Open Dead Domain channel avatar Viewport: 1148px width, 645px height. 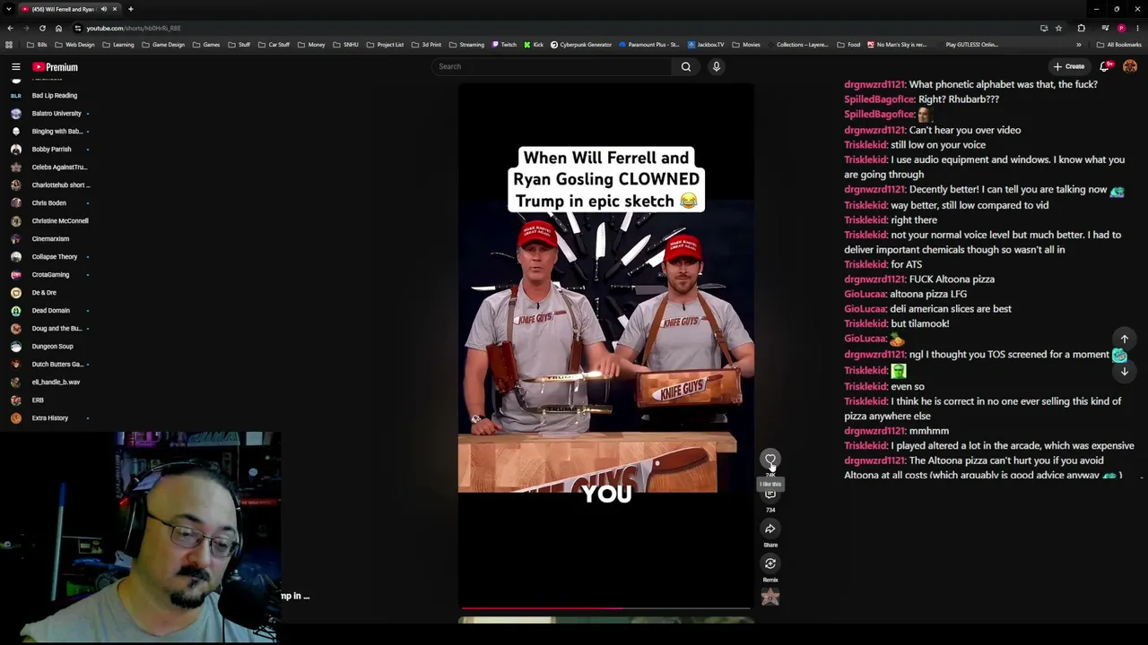click(x=16, y=311)
